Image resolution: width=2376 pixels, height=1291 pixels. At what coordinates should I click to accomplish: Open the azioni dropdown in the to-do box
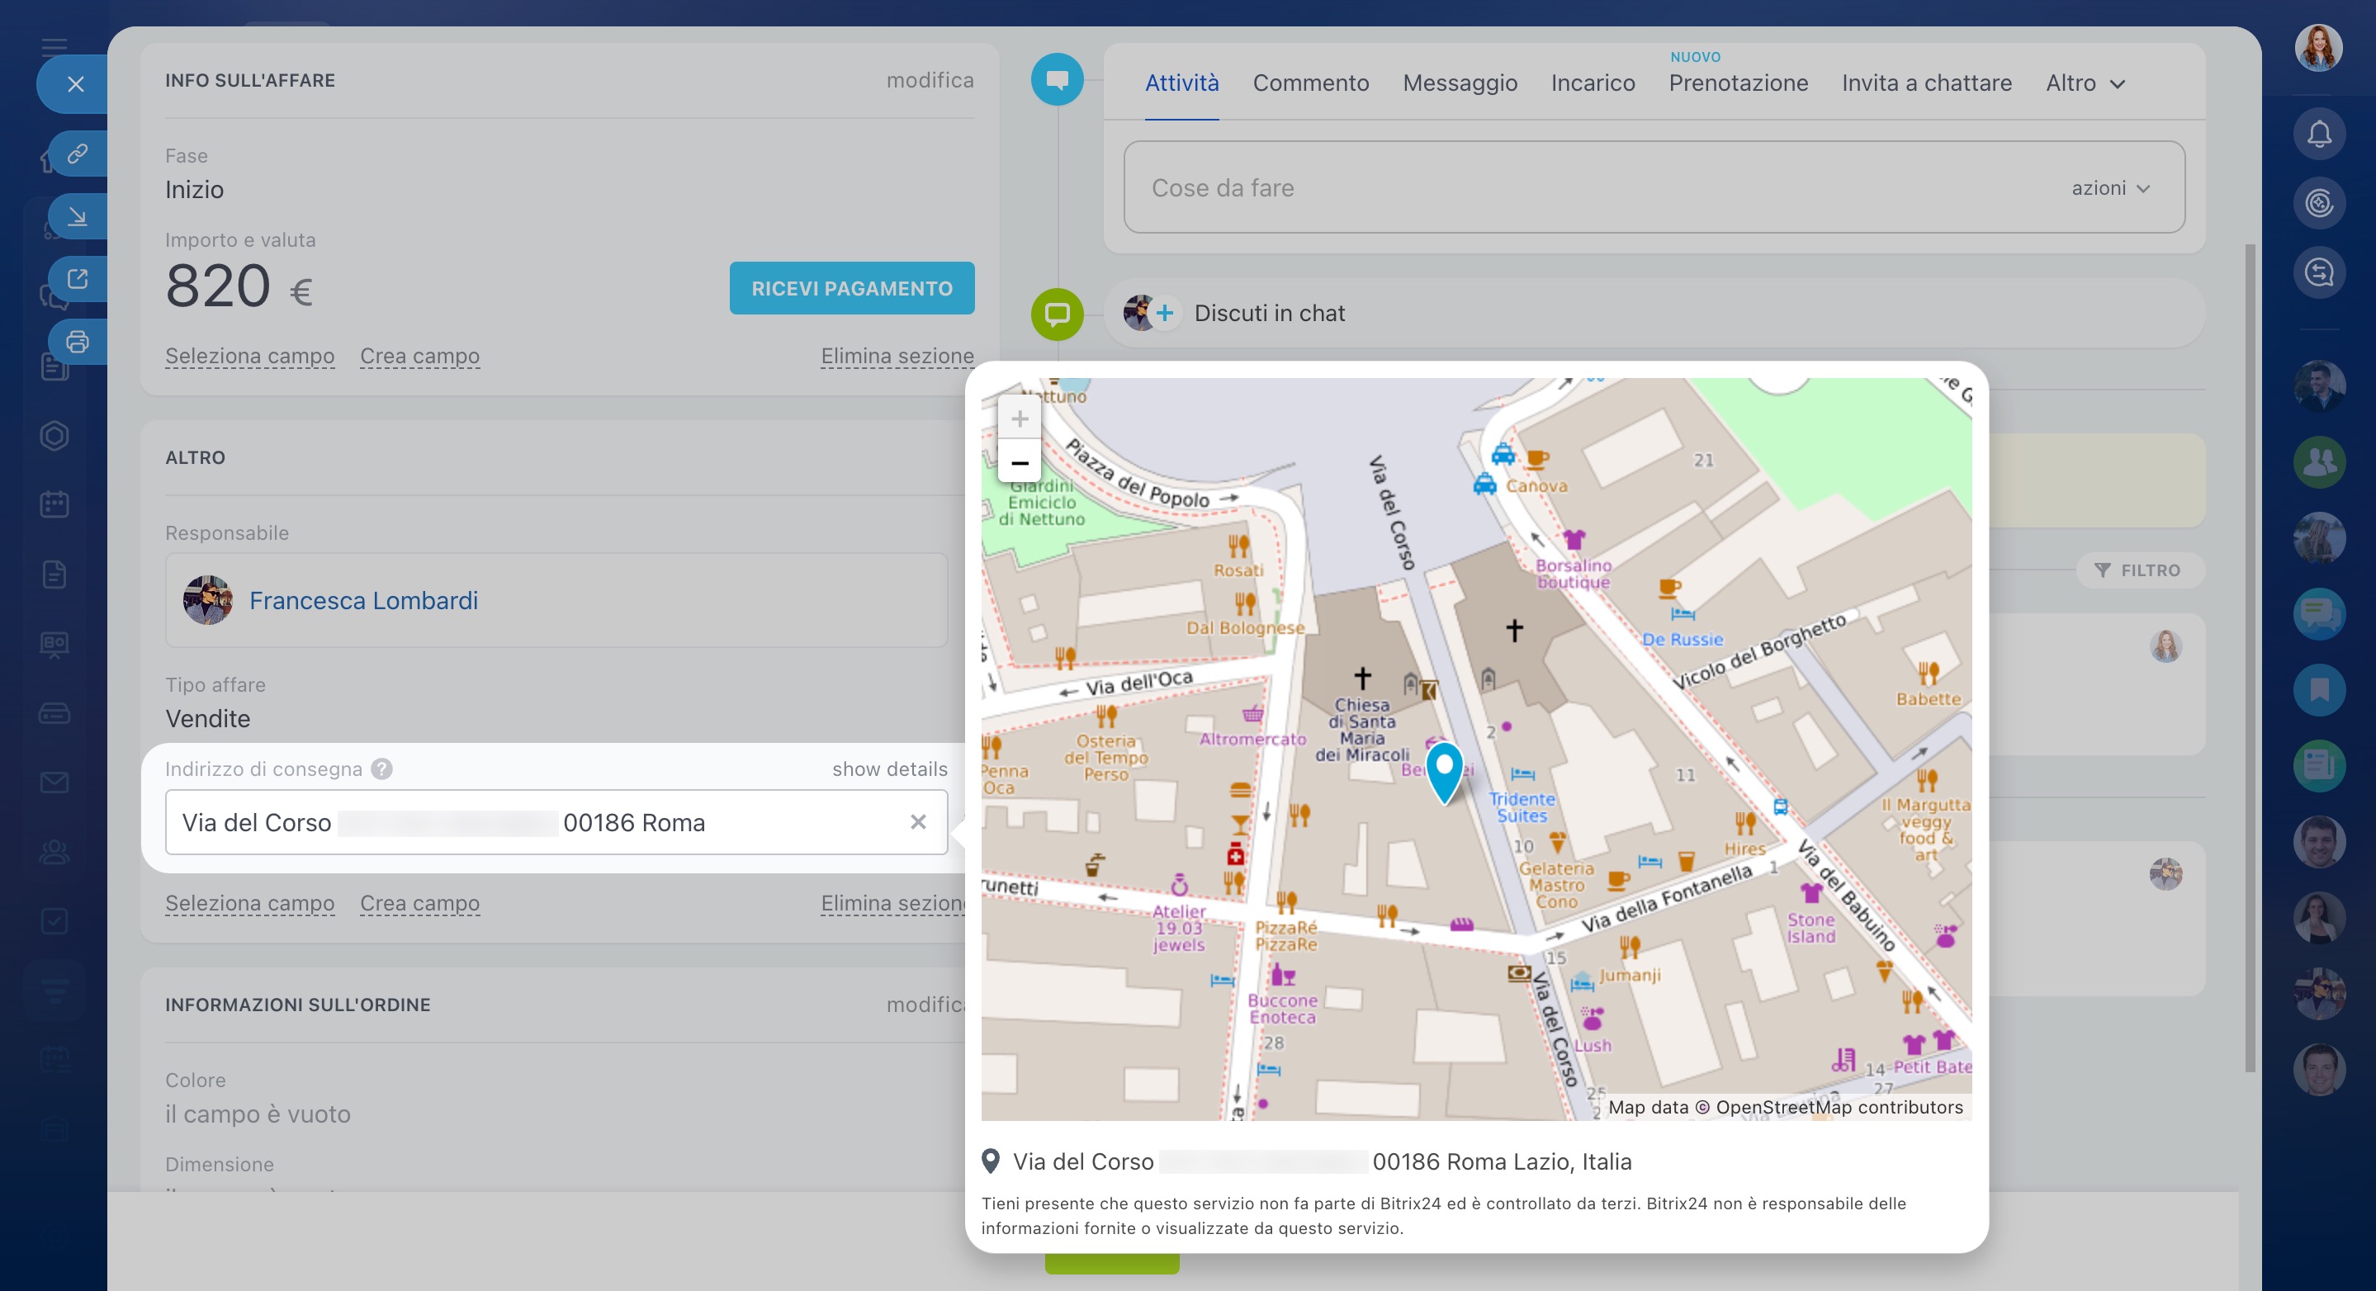pyautogui.click(x=2110, y=188)
